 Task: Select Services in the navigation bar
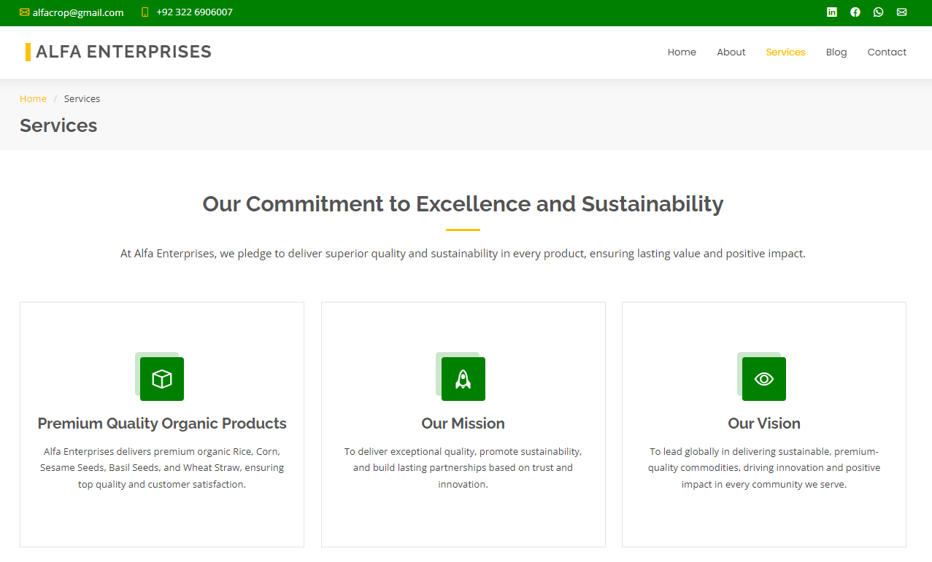click(x=785, y=52)
